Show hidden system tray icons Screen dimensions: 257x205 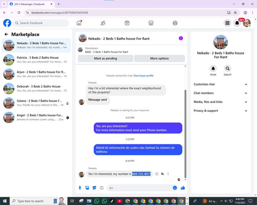221,201
